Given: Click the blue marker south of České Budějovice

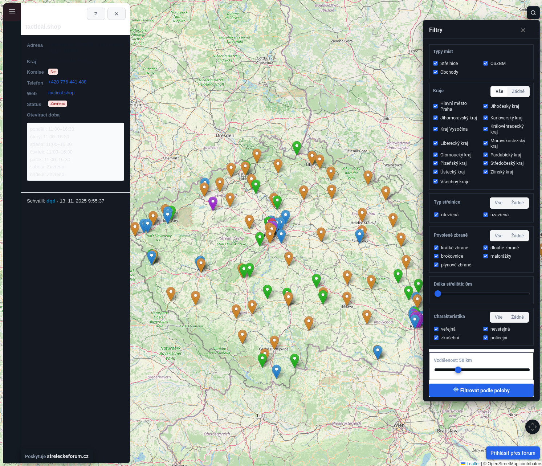Looking at the screenshot, I should [x=276, y=371].
